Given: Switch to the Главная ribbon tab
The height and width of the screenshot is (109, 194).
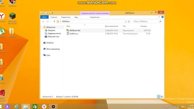Looking at the screenshot, I should pyautogui.click(x=54, y=17).
